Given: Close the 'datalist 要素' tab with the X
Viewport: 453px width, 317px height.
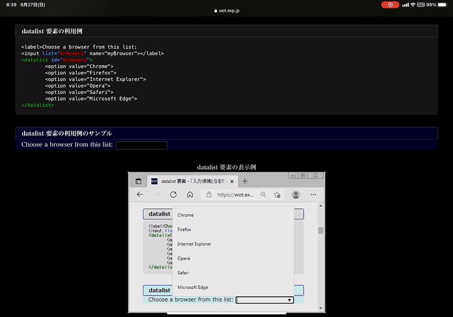Looking at the screenshot, I should click(232, 182).
